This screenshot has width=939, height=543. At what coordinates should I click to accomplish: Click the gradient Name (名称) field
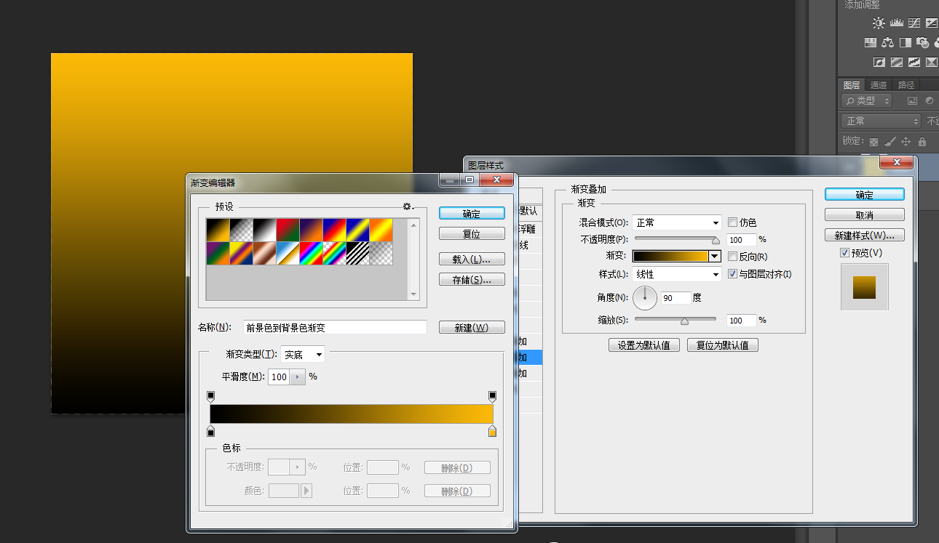click(x=335, y=328)
